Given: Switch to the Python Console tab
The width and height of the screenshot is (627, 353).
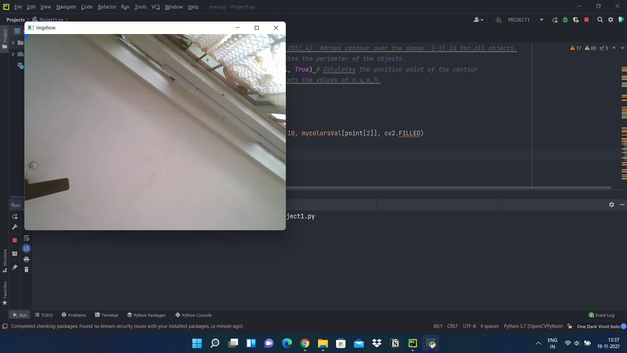Looking at the screenshot, I should [193, 315].
